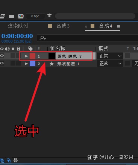Expand 形状图层 1 properties triangle
138x165 pixels.
click(26, 64)
